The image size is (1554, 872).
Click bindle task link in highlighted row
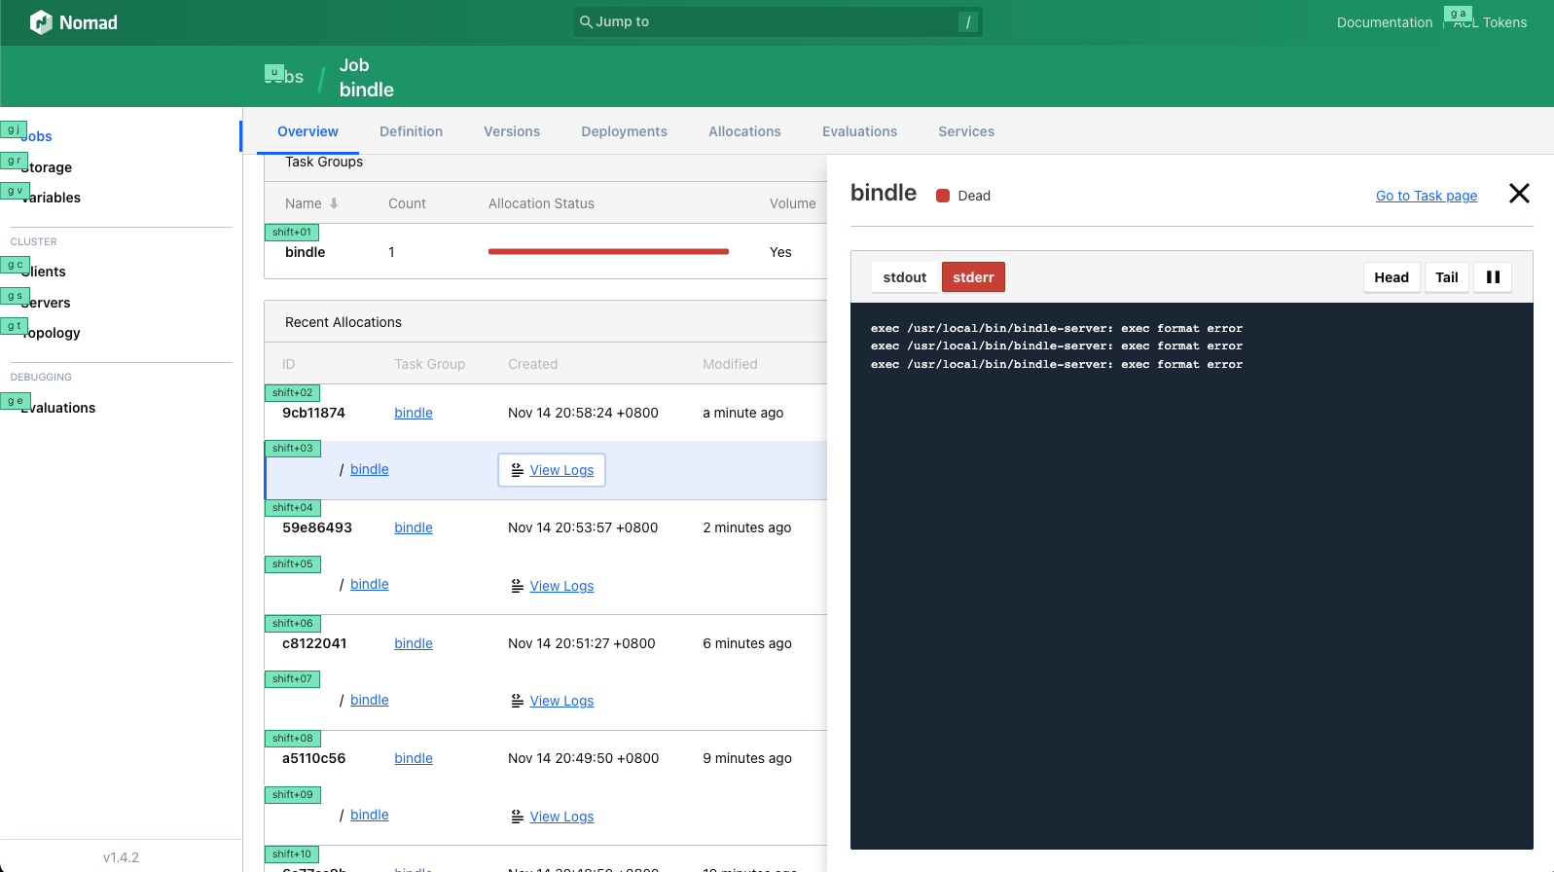coord(370,469)
